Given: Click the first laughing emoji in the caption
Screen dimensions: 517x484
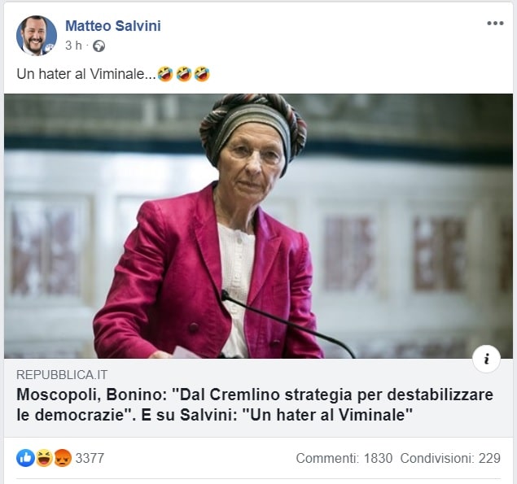Looking at the screenshot, I should [165, 75].
